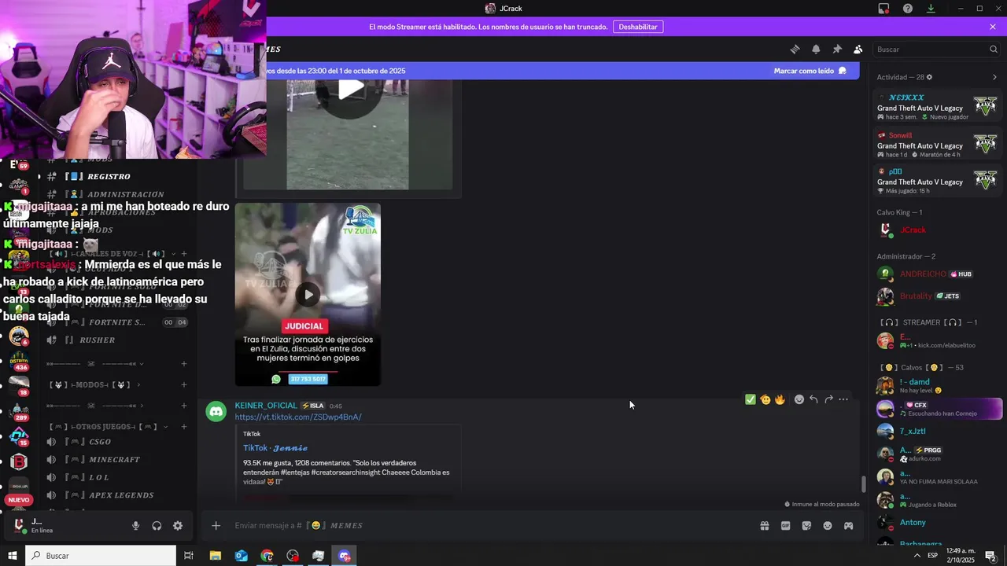
Task: Click Marcar como leído button
Action: tap(810, 71)
